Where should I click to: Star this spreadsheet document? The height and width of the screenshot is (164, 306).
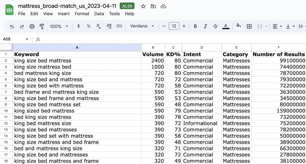point(143,7)
